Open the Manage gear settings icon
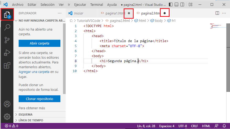 click(7, 117)
